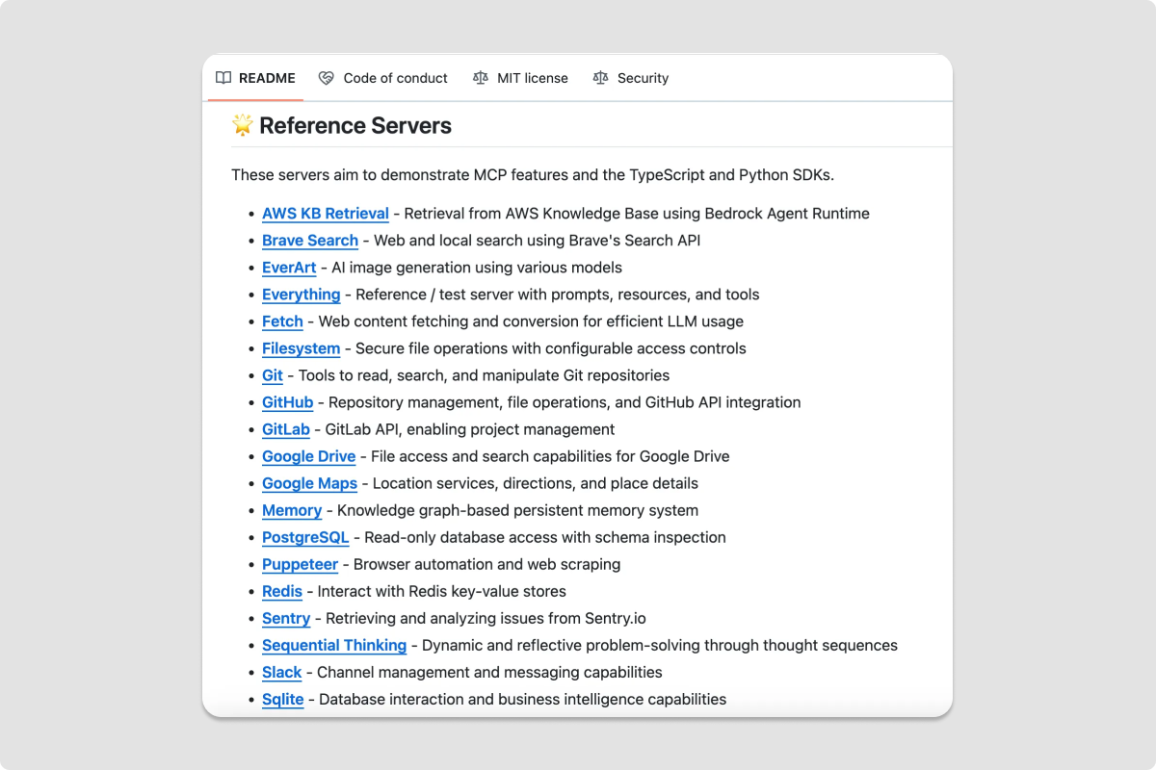The width and height of the screenshot is (1156, 770).
Task: Open the PostgreSQL link
Action: click(x=305, y=537)
